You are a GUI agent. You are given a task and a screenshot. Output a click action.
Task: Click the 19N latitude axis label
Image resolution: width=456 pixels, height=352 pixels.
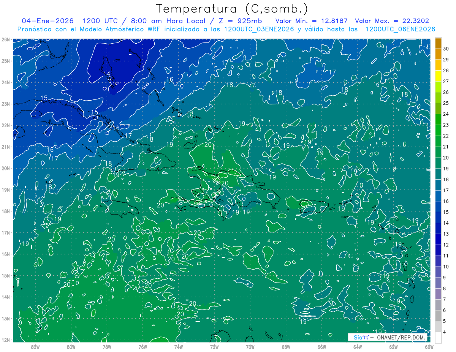[x=5, y=189]
